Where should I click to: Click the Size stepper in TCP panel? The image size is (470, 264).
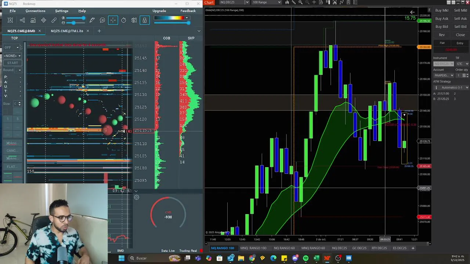[19, 104]
